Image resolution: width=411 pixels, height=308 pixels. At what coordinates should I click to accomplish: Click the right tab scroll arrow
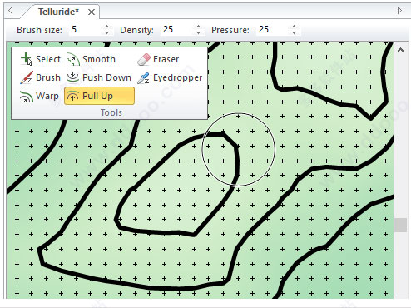[399, 11]
